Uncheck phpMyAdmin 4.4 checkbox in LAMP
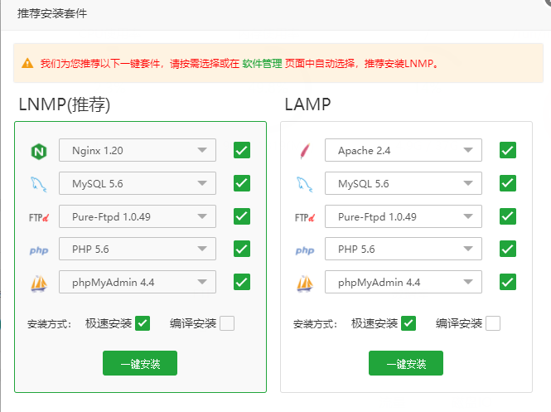551x412 pixels. [x=508, y=282]
